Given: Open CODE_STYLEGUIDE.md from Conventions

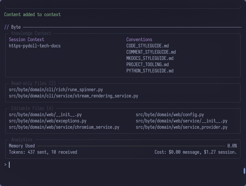Looking at the screenshot, I should (x=148, y=46).
